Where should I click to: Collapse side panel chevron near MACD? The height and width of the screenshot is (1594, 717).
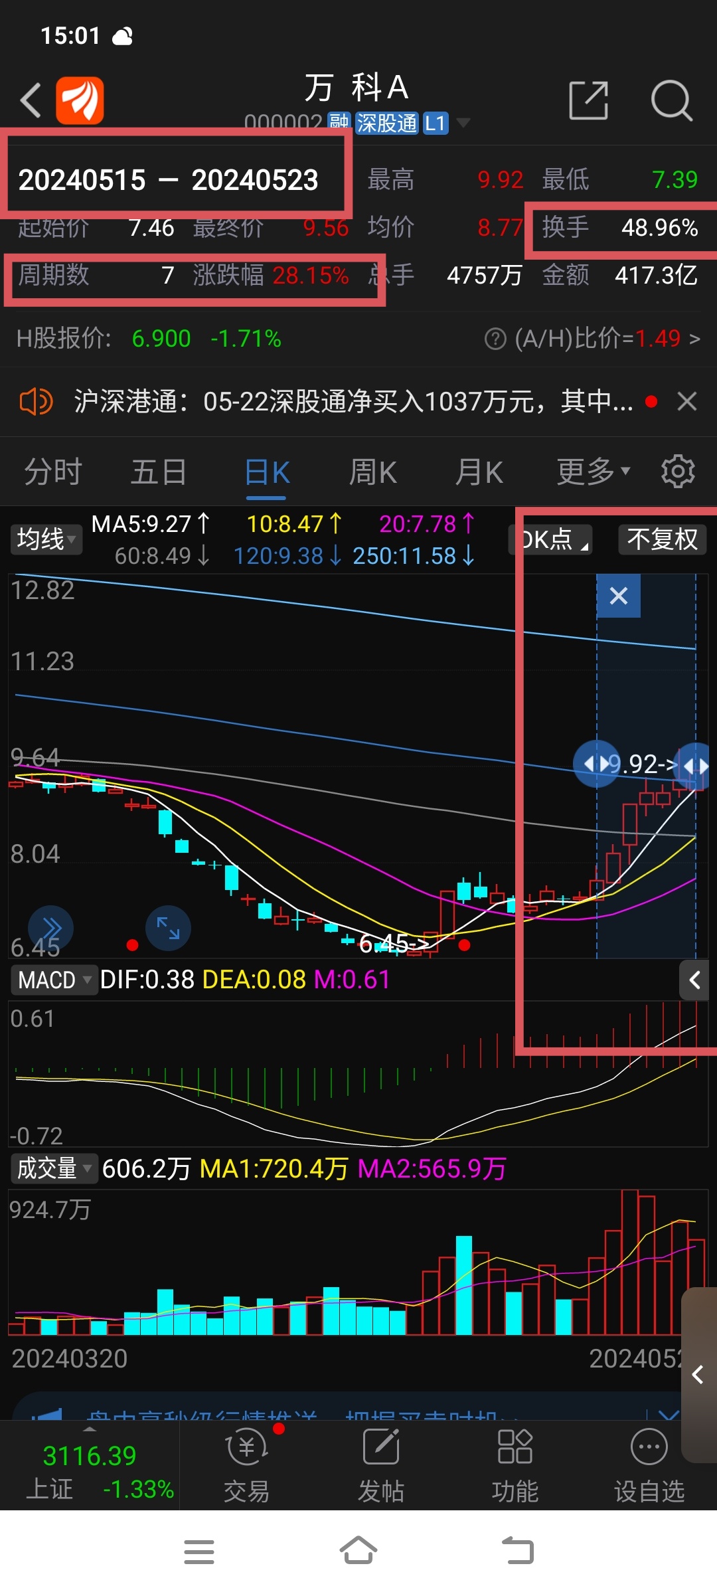pos(694,980)
